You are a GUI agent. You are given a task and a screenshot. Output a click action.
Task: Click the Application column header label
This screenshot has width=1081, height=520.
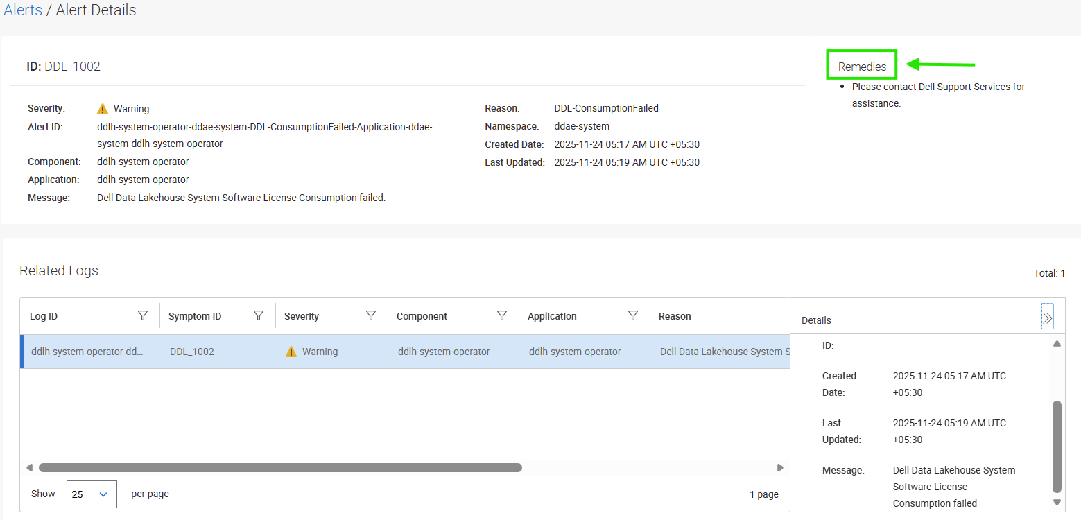click(x=552, y=316)
